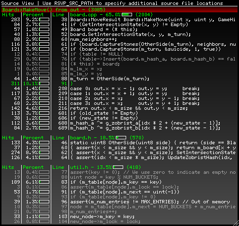Click the util.h 13.5% progress bar
This screenshot has width=239, height=226.
pyautogui.click(x=118, y=167)
